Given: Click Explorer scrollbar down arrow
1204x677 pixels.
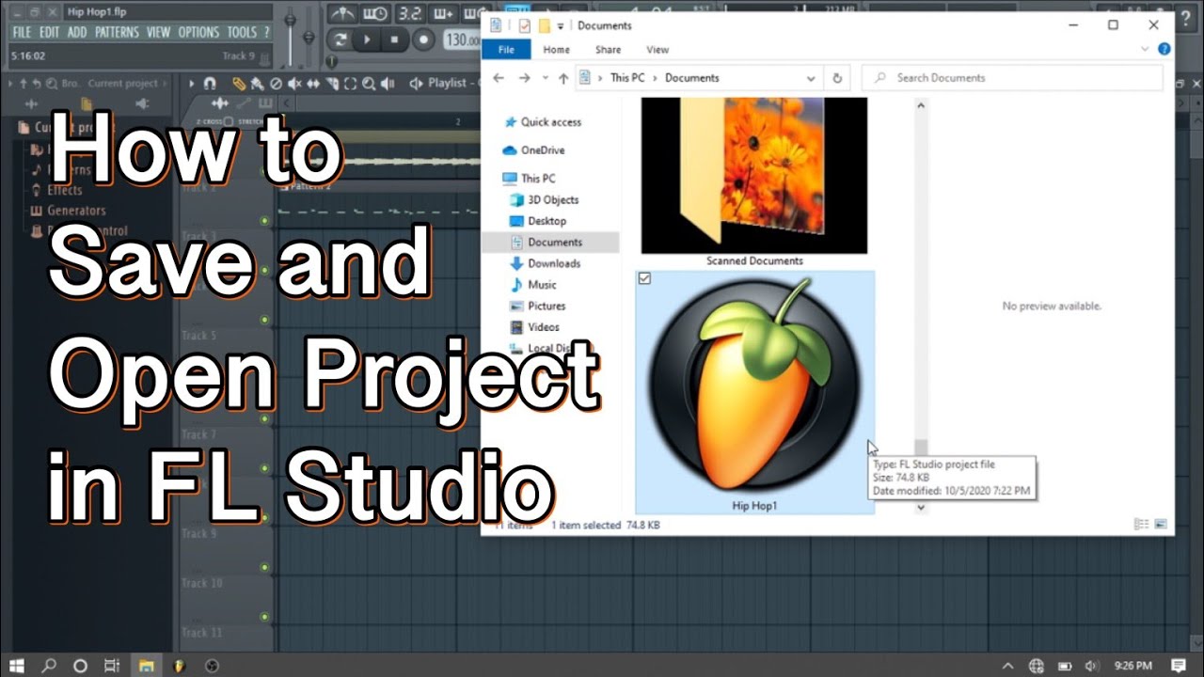Looking at the screenshot, I should coord(921,507).
